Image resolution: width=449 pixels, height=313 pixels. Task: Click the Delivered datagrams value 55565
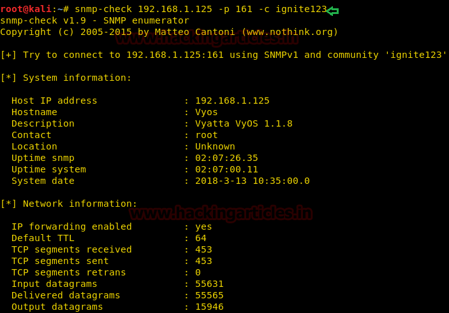[209, 295]
